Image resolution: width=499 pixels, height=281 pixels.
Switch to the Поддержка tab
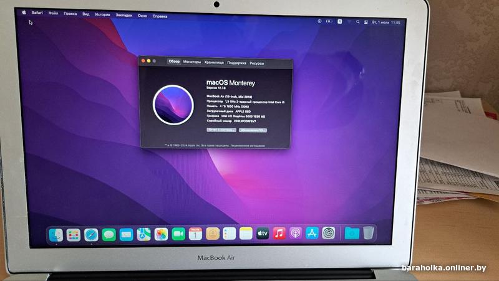[x=236, y=63]
